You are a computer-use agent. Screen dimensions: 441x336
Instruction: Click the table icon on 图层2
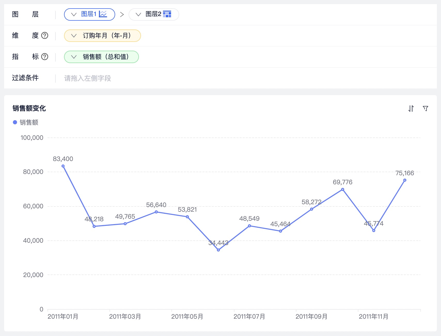pos(167,14)
